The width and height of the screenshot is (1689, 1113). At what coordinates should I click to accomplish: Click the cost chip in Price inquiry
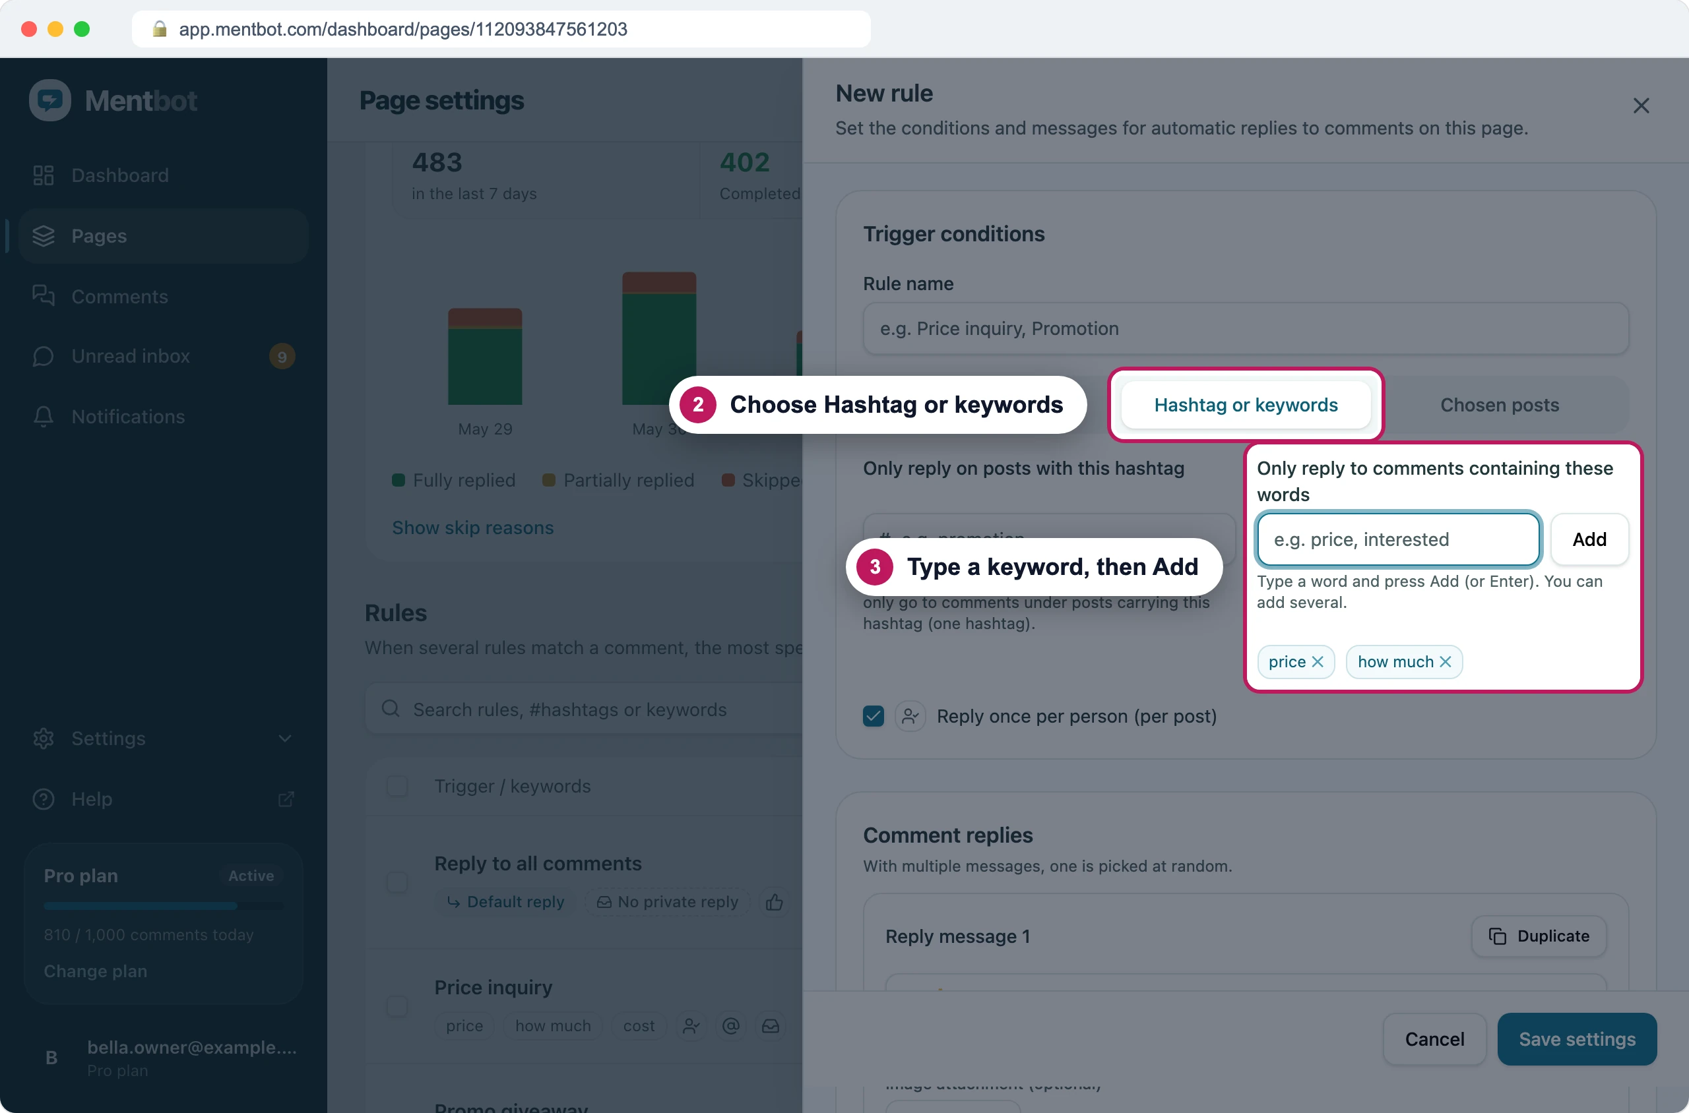coord(639,1026)
